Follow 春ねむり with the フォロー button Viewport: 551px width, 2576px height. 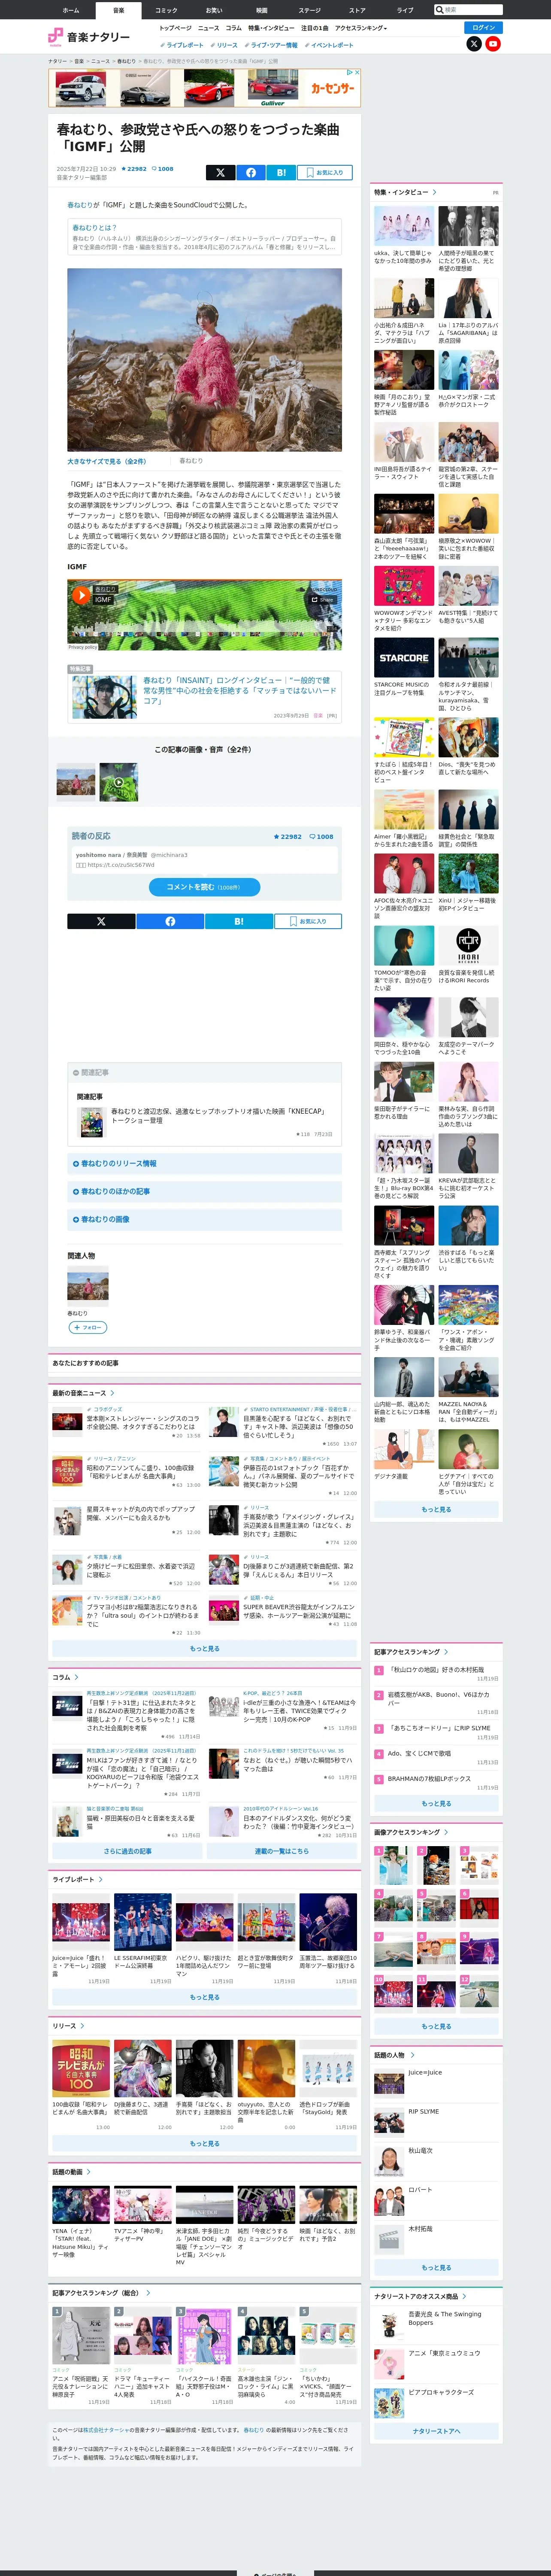[87, 1327]
